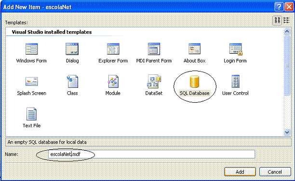
Task: Click the Add button
Action: [240, 171]
